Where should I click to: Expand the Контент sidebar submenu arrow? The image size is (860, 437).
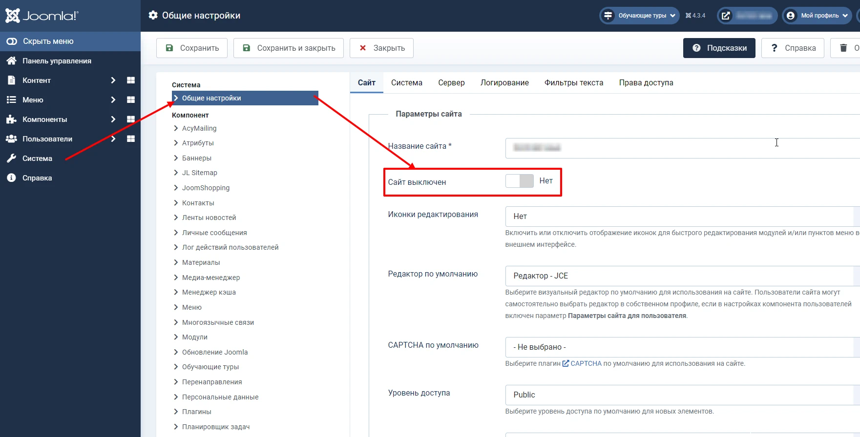pos(113,80)
